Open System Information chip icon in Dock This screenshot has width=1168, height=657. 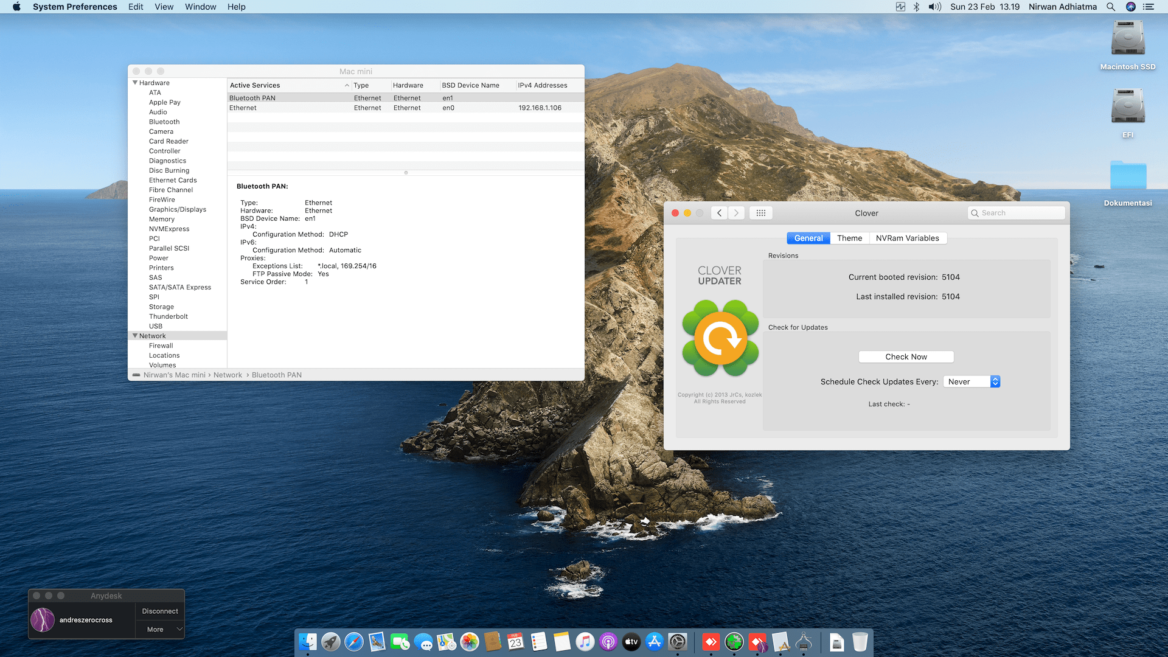tap(804, 642)
